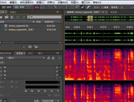Click the Files panel search field
134x102 pixels.
click(44, 17)
